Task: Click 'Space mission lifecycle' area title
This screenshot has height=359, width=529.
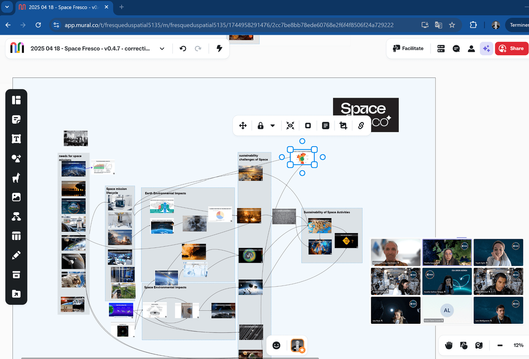Action: 116,191
